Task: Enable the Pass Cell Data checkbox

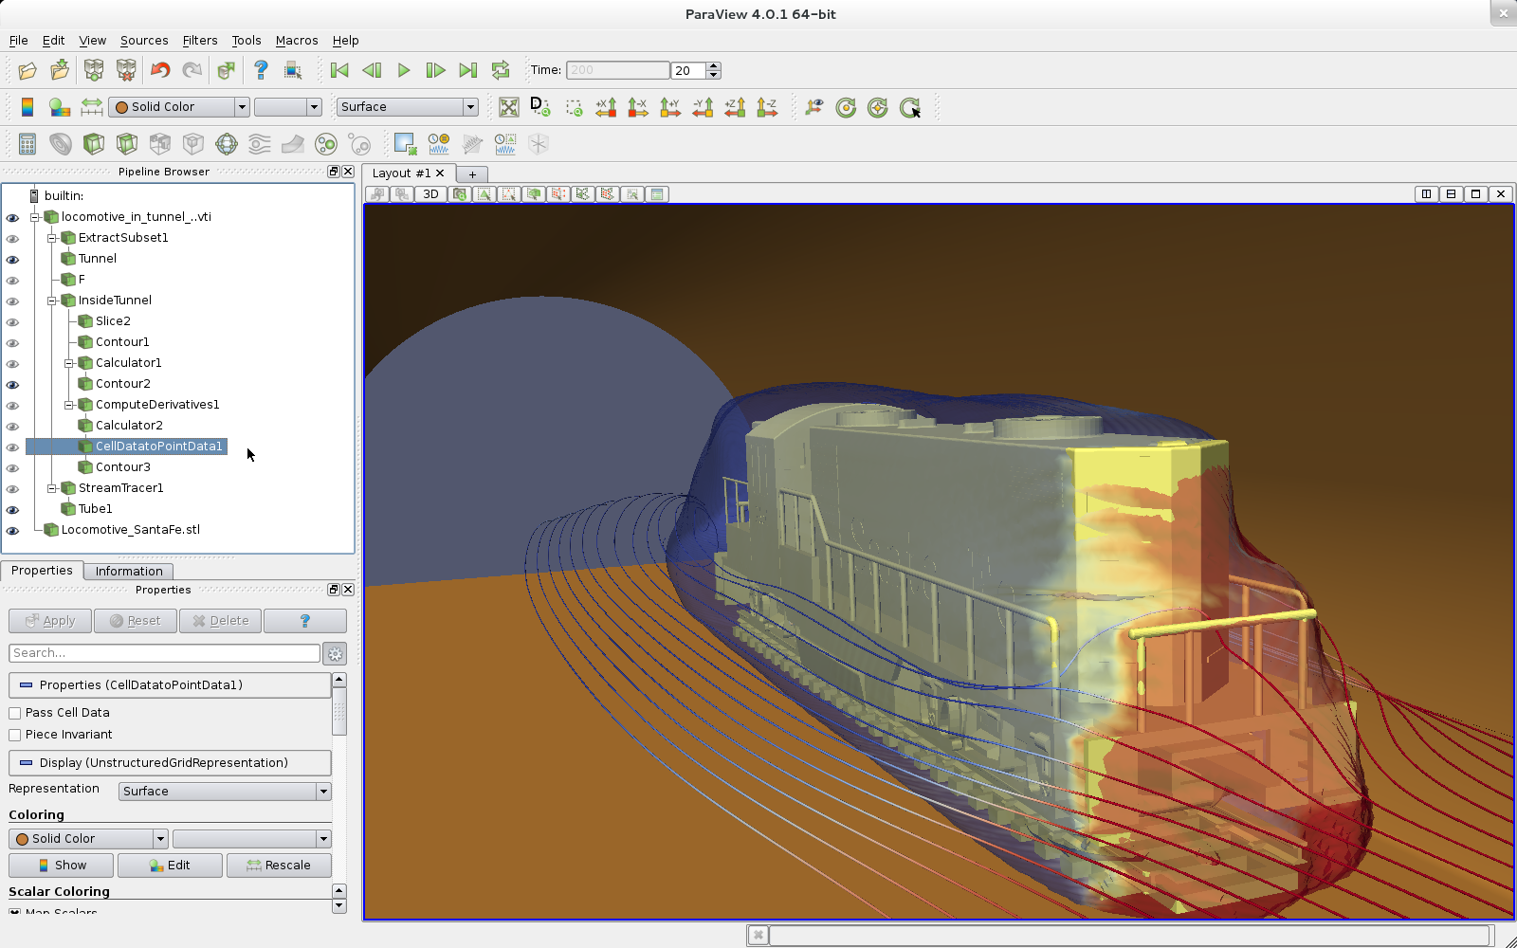Action: (15, 713)
